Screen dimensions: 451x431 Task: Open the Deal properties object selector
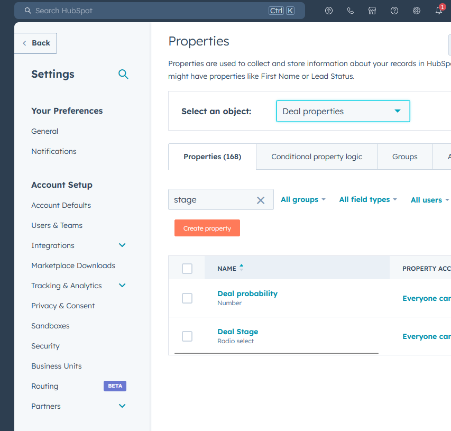pos(343,111)
